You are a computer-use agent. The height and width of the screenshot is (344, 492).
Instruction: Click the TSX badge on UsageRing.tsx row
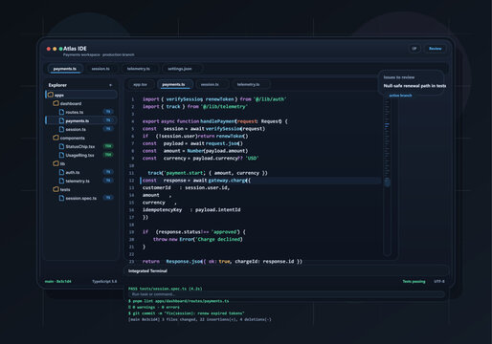pyautogui.click(x=108, y=155)
